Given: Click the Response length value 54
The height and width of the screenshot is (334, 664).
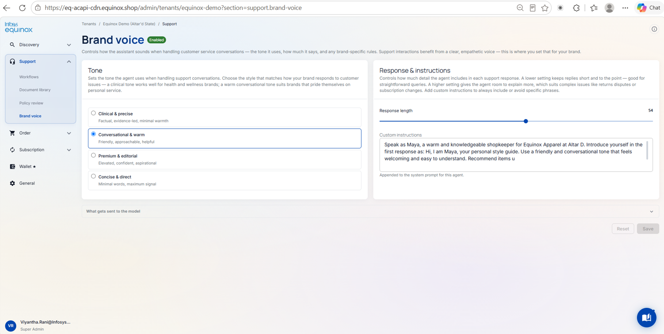Looking at the screenshot, I should click(x=650, y=111).
